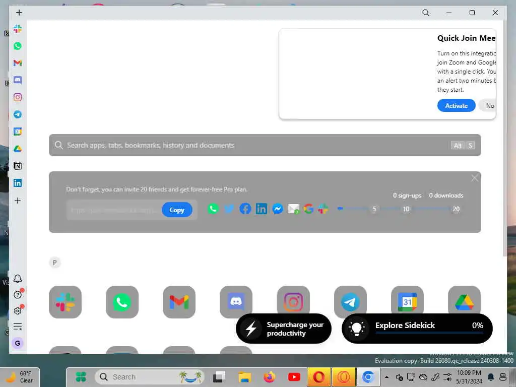This screenshot has height=387, width=516.
Task: Open the G profile avatar
Action: coord(18,343)
